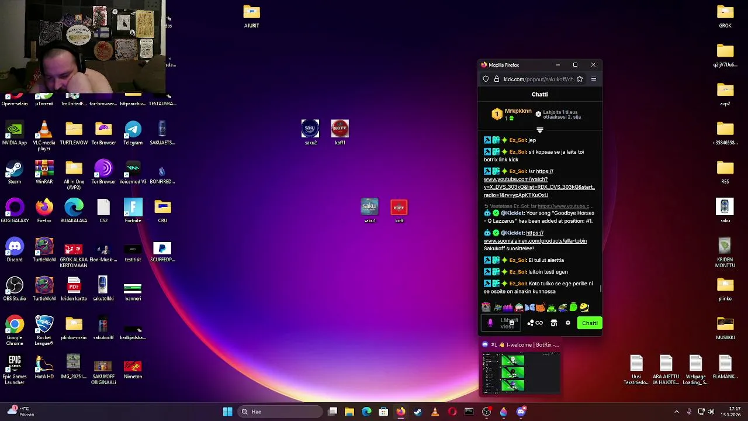Image resolution: width=748 pixels, height=421 pixels.
Task: Select the BUJAKALAVA Edge shortcut icon
Action: (74, 211)
